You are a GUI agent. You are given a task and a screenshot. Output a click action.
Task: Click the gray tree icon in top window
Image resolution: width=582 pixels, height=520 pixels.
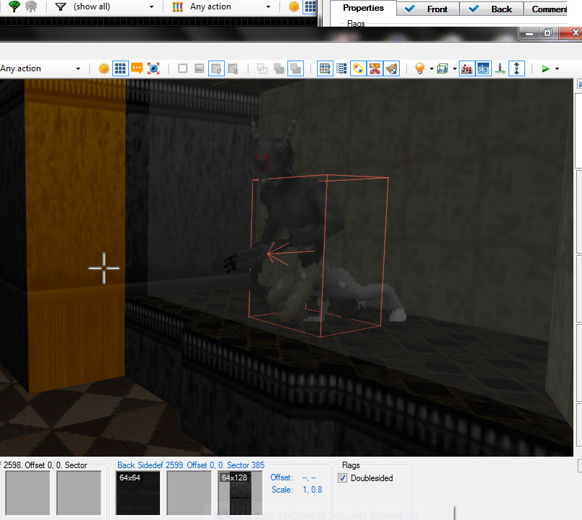[x=31, y=6]
